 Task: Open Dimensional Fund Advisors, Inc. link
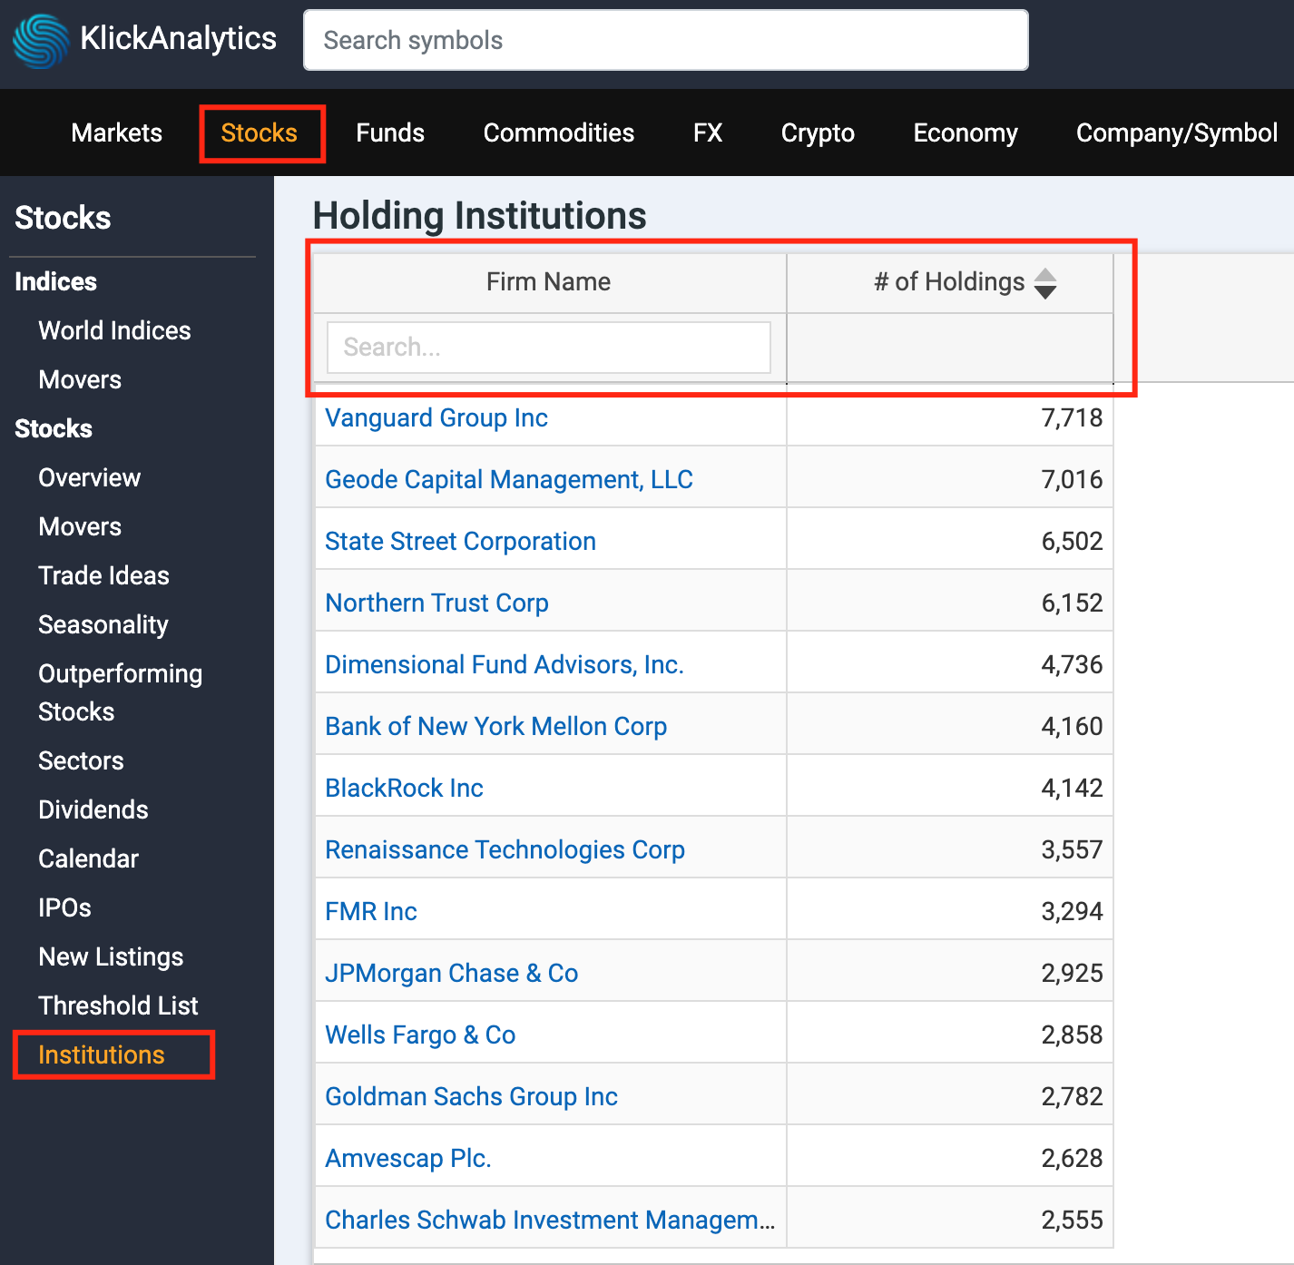click(505, 664)
